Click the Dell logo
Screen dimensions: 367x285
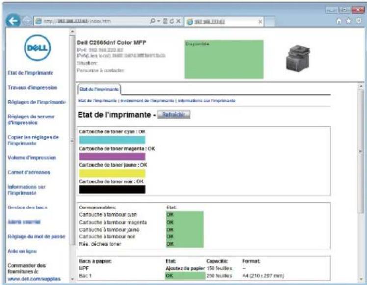coord(37,48)
